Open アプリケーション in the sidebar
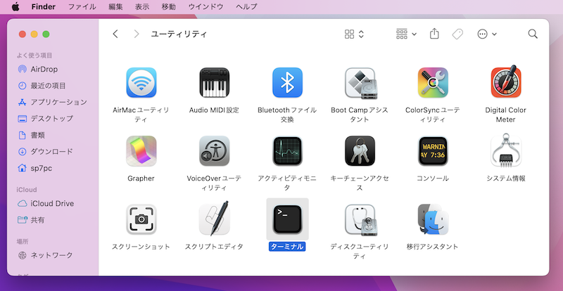 point(58,102)
